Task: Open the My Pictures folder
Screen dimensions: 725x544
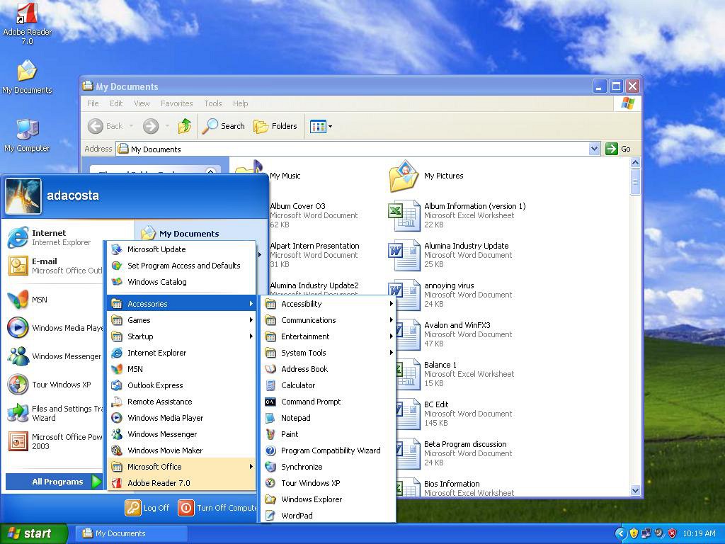Action: 426,176
